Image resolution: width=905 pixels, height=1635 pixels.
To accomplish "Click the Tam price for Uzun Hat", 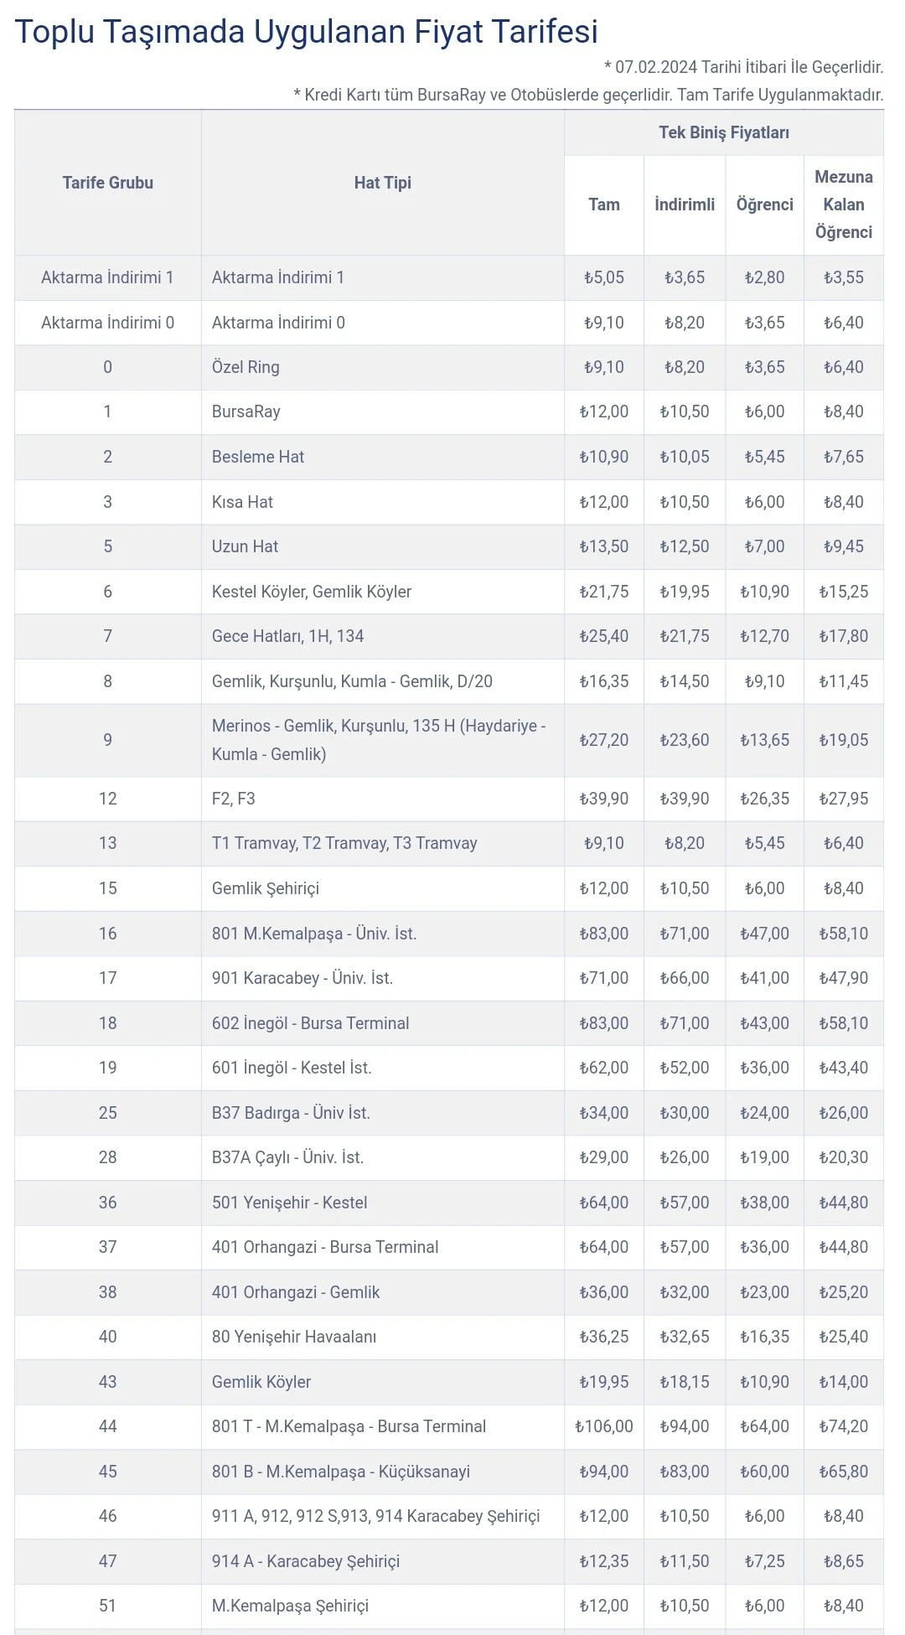I will [x=603, y=546].
